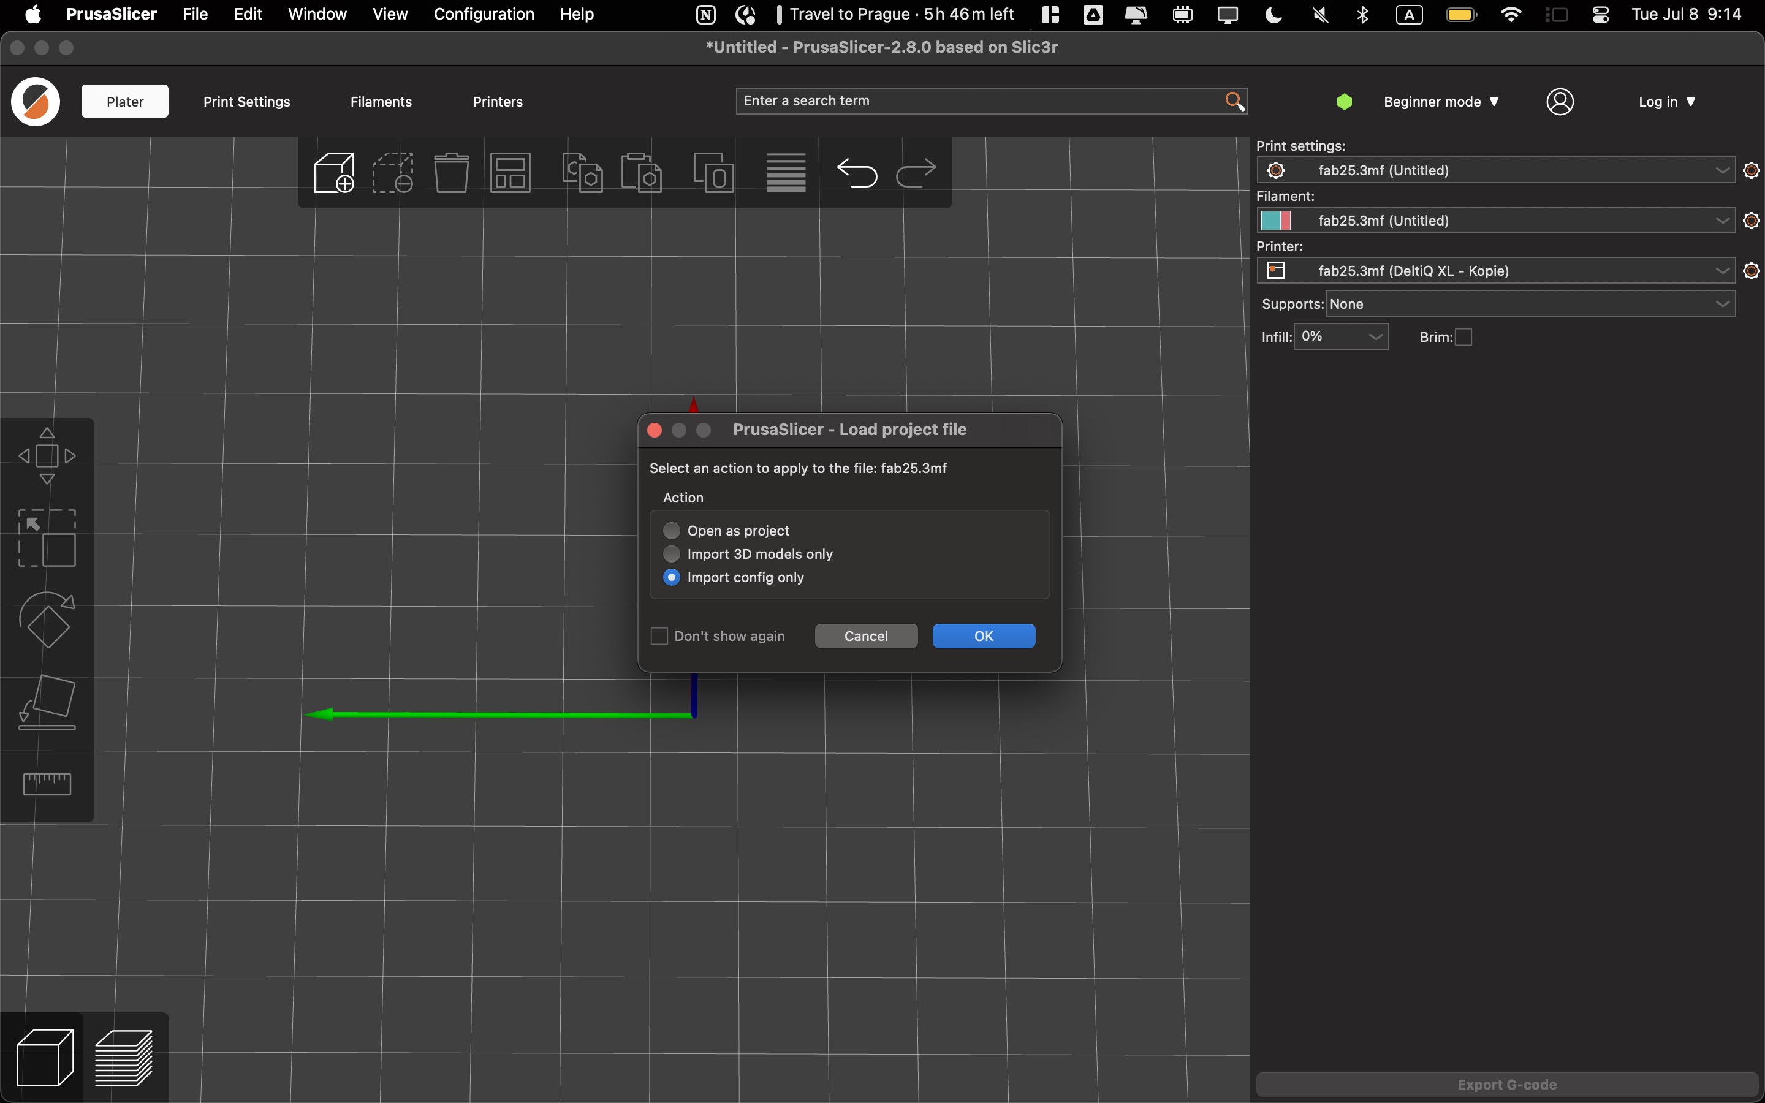This screenshot has width=1765, height=1103.
Task: Click the Arrange objects icon
Action: [x=510, y=173]
